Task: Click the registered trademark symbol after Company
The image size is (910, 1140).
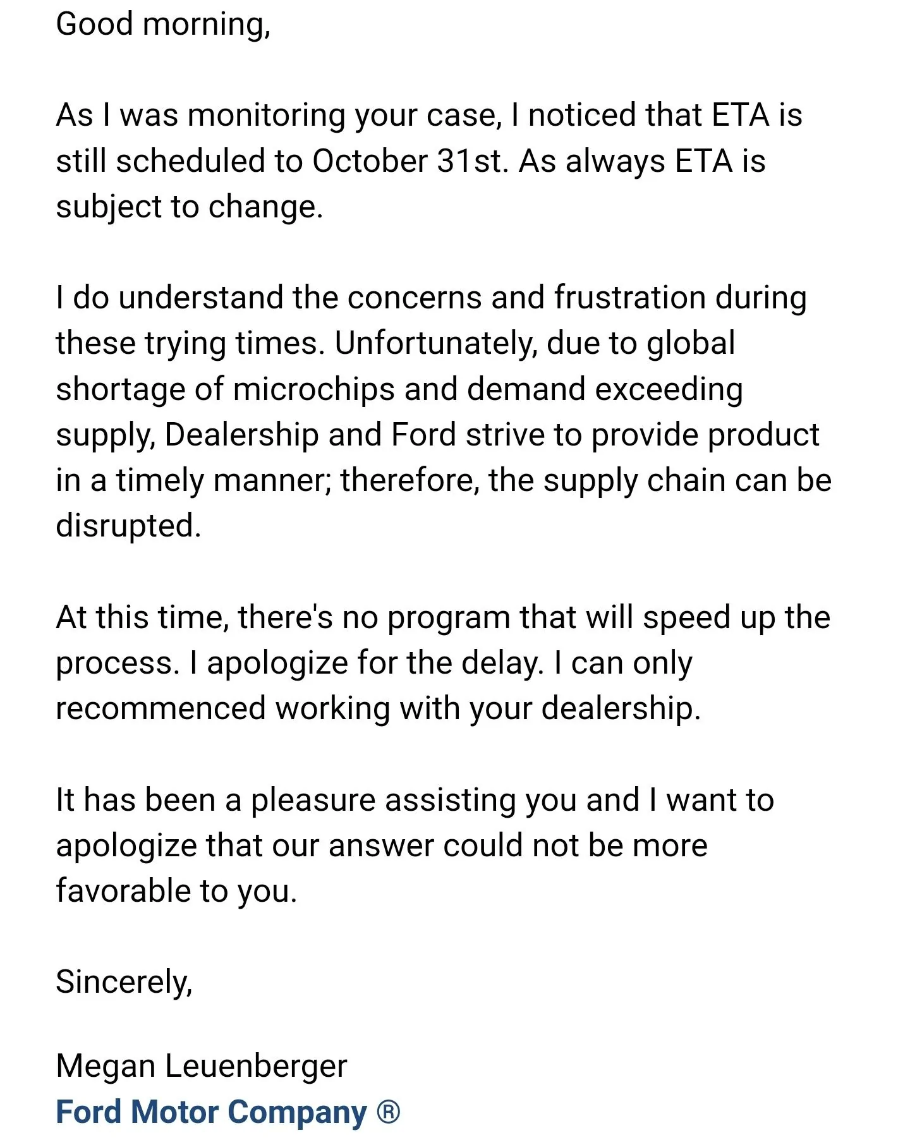Action: point(389,1112)
